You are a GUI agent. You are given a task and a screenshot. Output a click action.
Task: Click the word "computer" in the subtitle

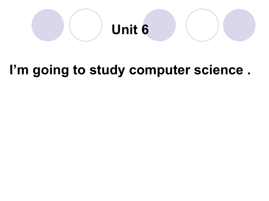160,71
